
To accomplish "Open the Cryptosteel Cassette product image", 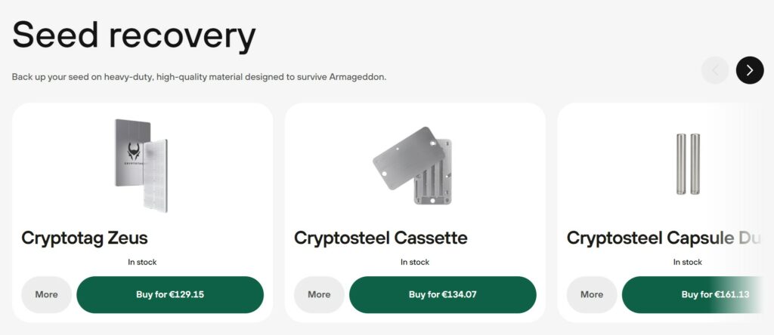I will (414, 166).
